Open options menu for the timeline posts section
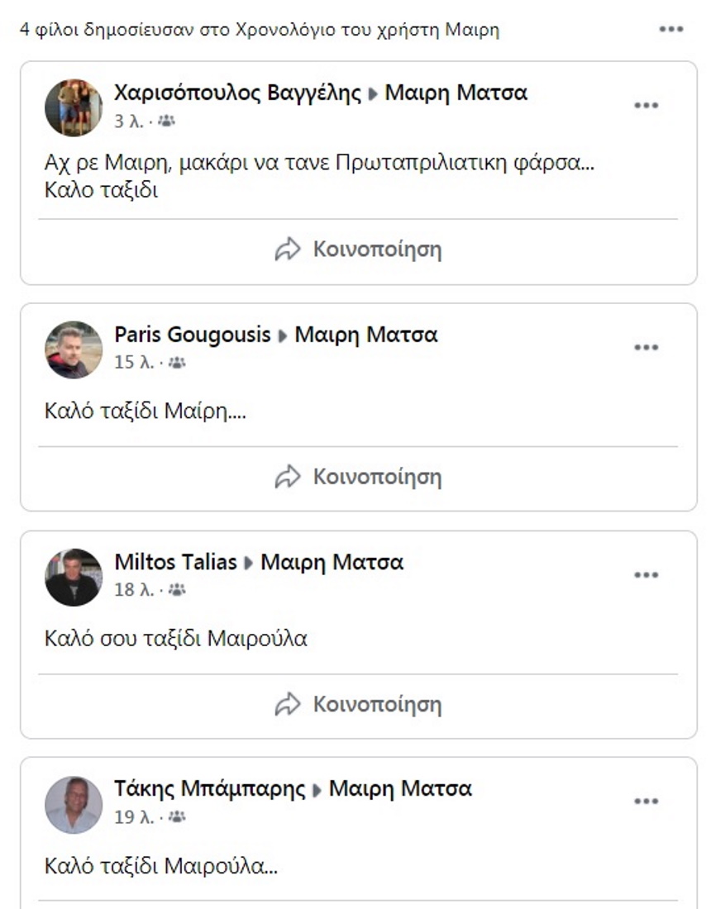Viewport: 711px width, 909px height. (x=670, y=30)
